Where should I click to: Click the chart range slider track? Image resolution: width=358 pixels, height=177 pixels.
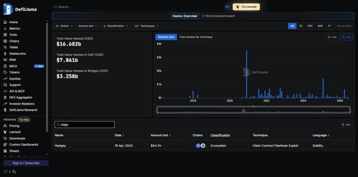click(x=253, y=110)
